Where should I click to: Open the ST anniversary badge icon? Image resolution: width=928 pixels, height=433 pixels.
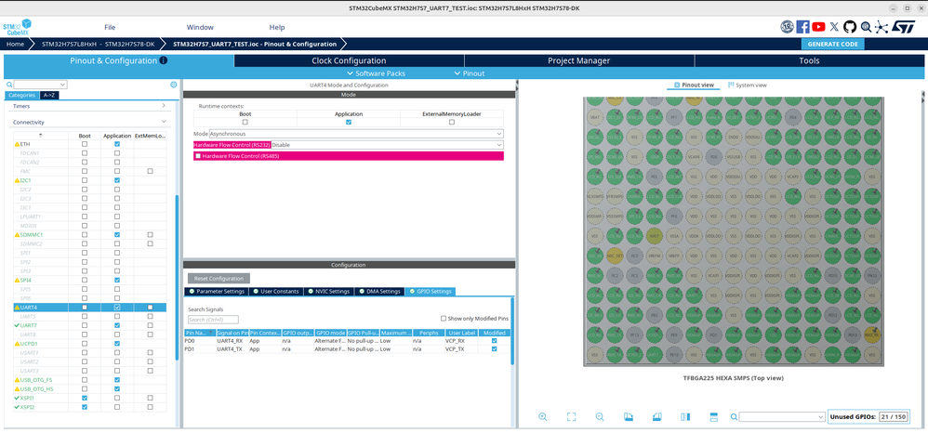click(788, 27)
